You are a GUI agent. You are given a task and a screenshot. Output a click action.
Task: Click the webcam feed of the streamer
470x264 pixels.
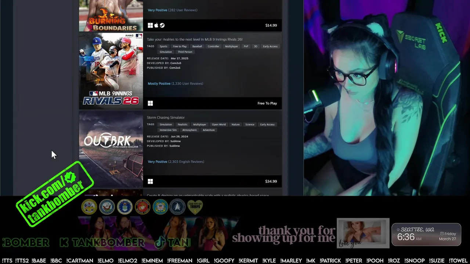pos(387,98)
